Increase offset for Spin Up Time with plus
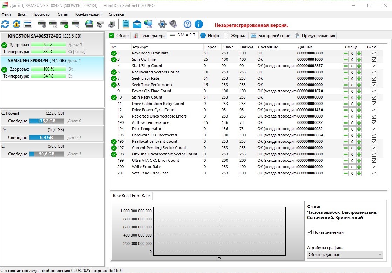Viewport: 392px width, 273px height. coord(359,60)
